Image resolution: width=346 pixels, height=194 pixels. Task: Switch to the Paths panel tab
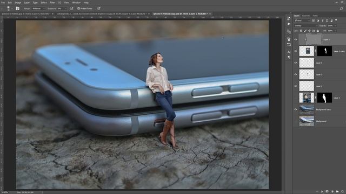tap(315, 16)
